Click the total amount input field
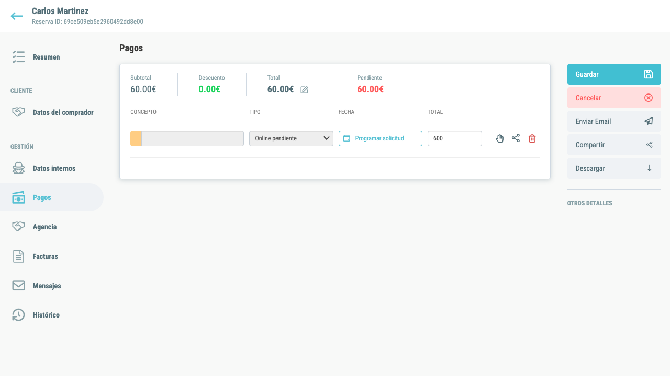670x376 pixels. tap(455, 138)
